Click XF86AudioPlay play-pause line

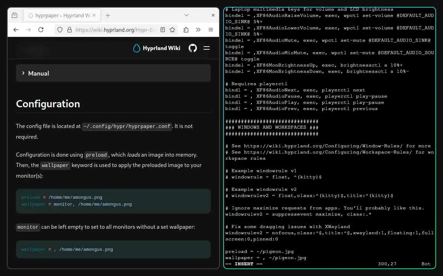(x=305, y=102)
